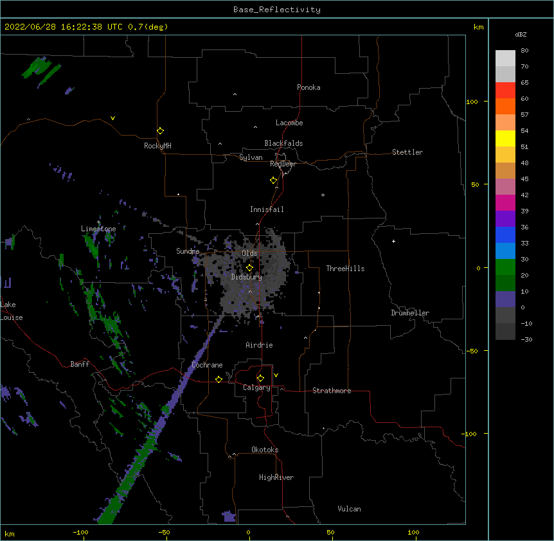
Task: Click the Airdrie city label
Action: pos(260,345)
